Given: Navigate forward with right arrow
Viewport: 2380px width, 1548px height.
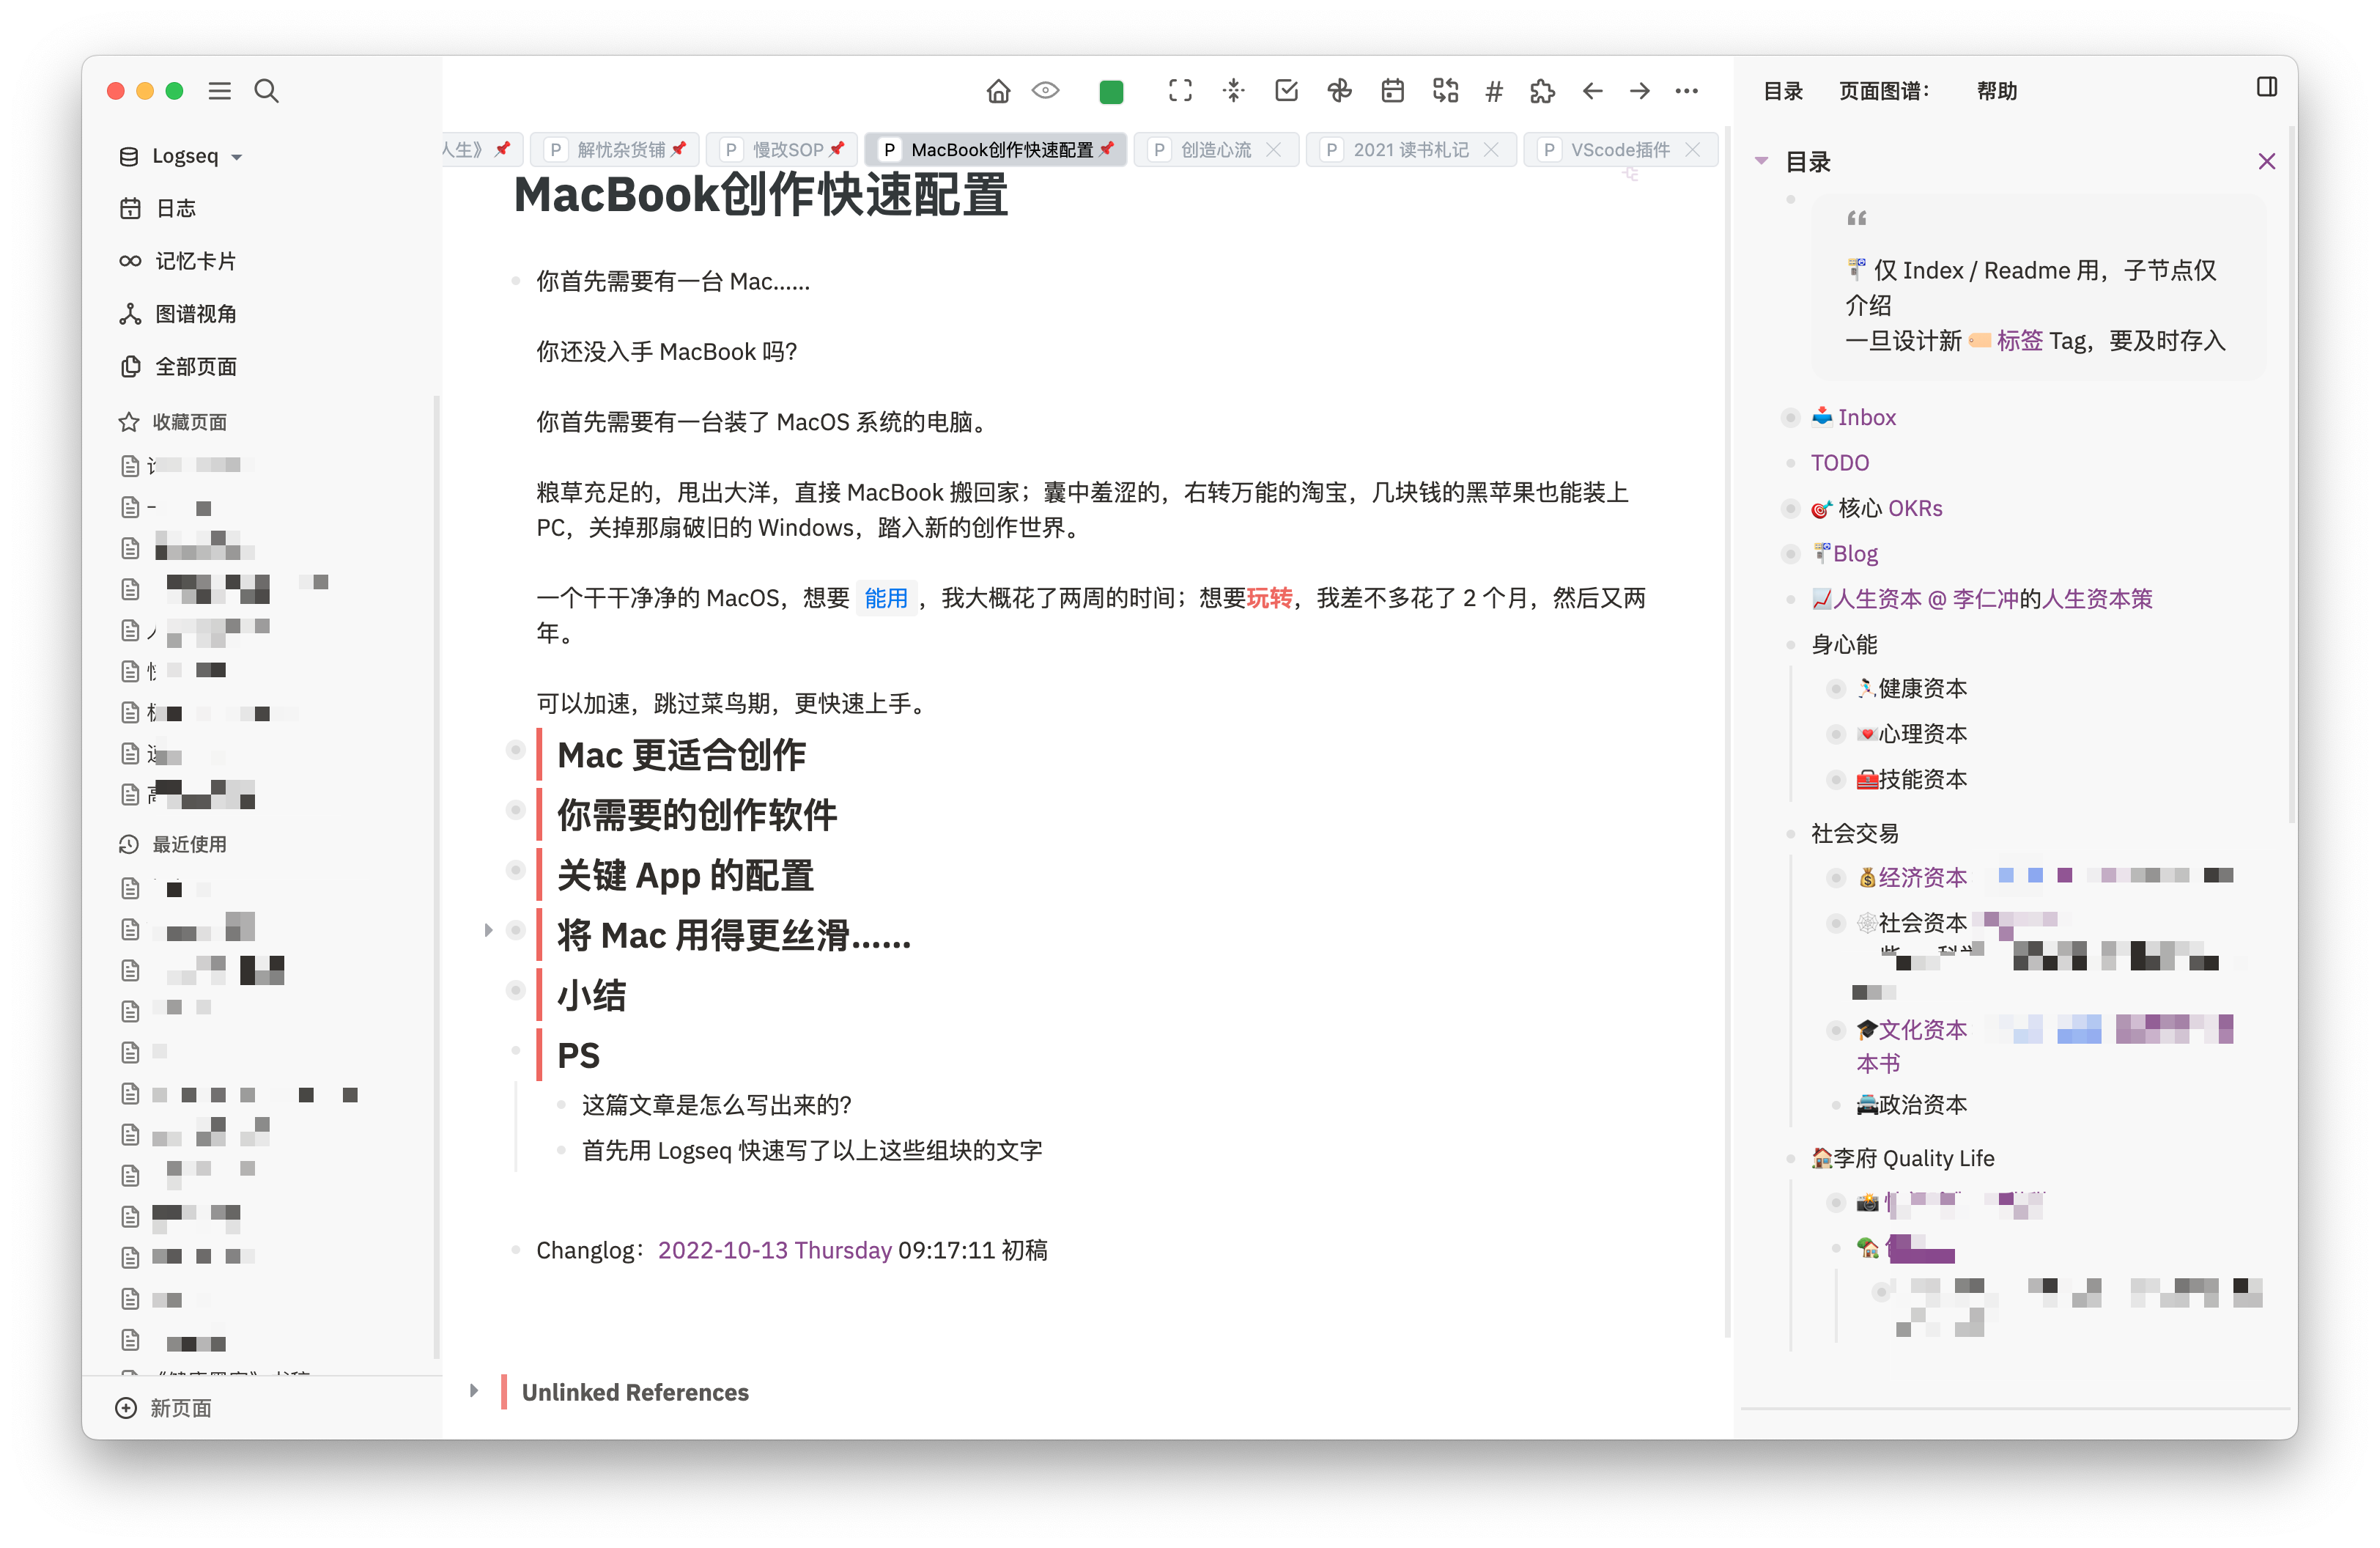Looking at the screenshot, I should point(1640,91).
